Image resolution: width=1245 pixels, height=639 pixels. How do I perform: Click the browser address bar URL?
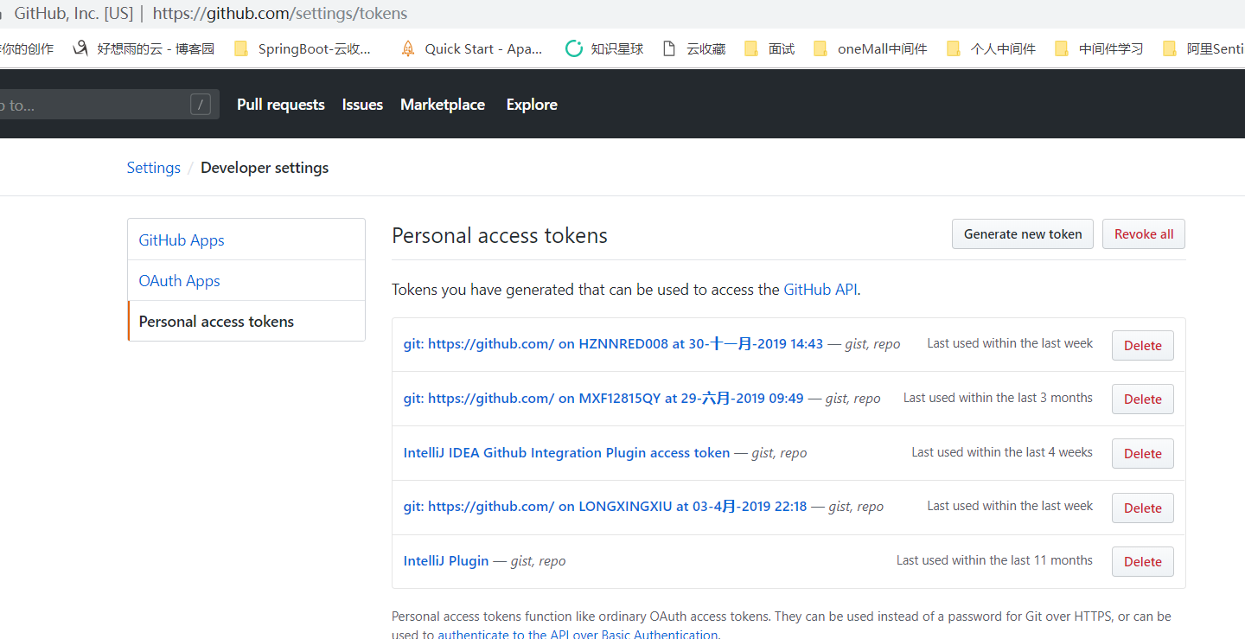(280, 14)
